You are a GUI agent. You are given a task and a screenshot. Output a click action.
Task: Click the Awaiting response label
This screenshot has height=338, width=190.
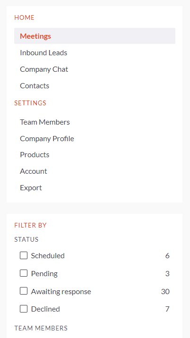pos(61,291)
